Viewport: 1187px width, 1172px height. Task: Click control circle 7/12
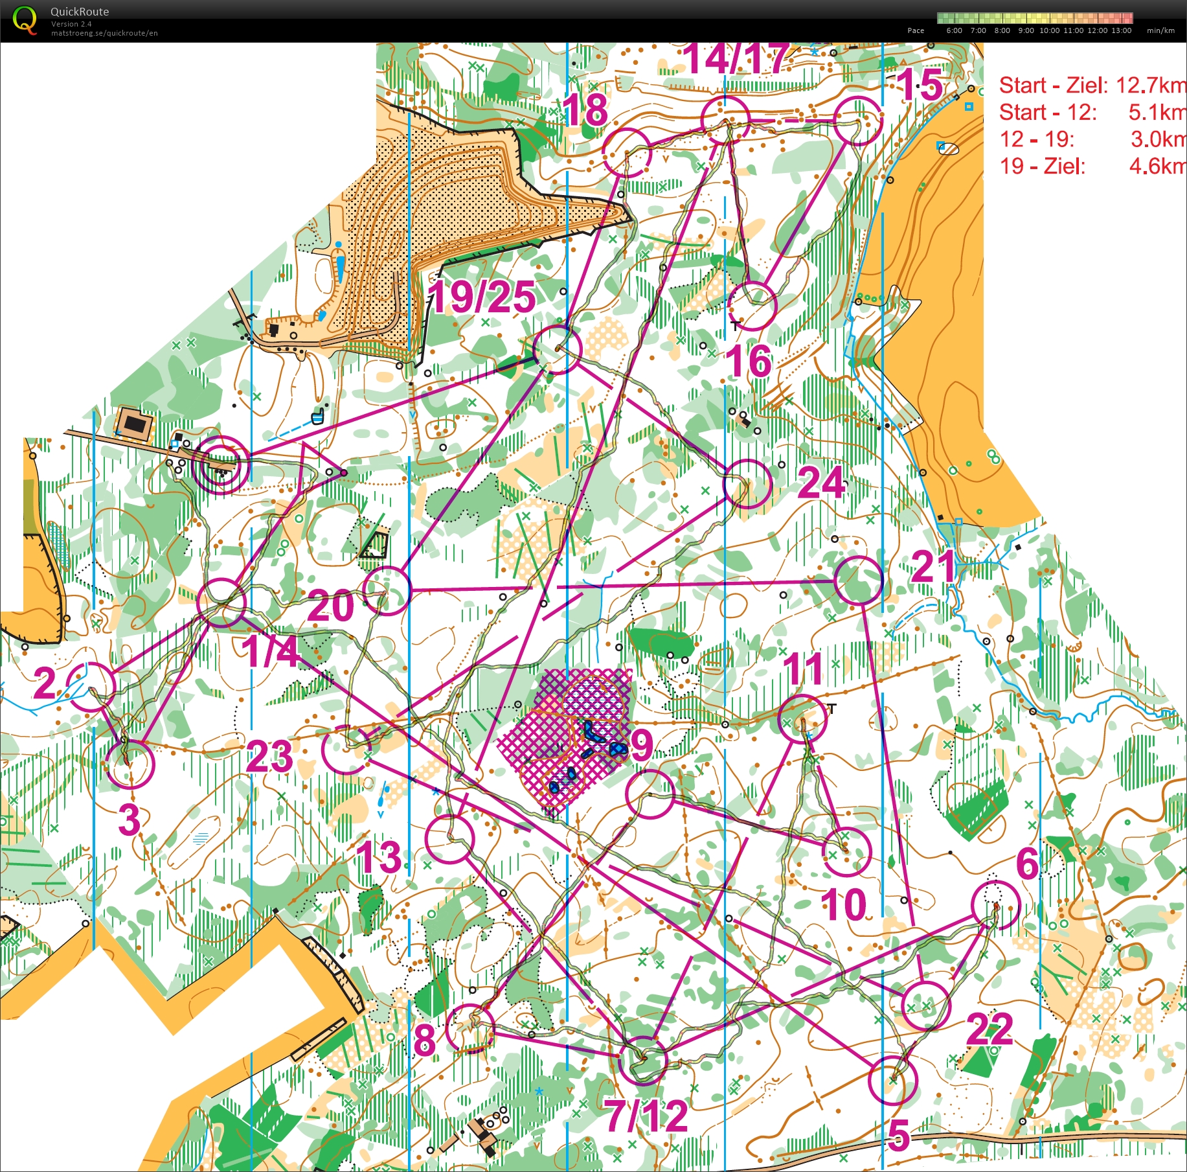point(642,1060)
